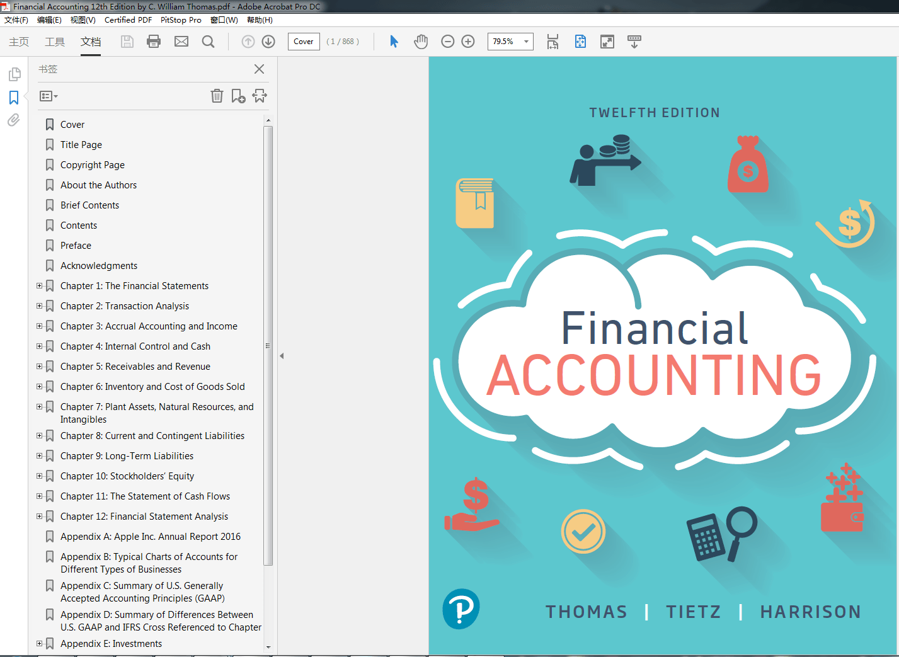899x657 pixels.
Task: Go to next page arrow
Action: click(268, 42)
